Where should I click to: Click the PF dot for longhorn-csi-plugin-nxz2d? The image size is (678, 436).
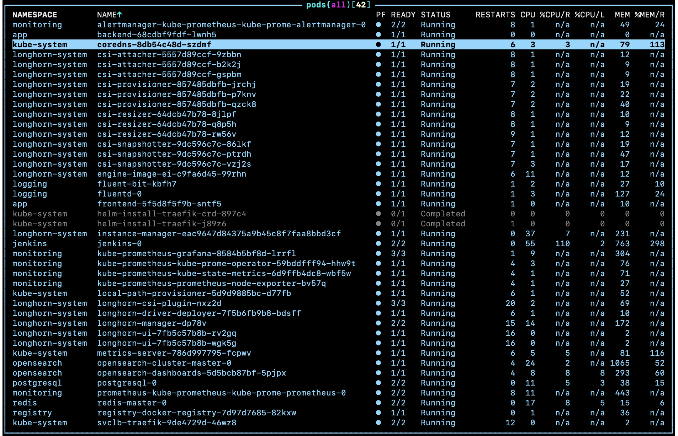(x=378, y=303)
